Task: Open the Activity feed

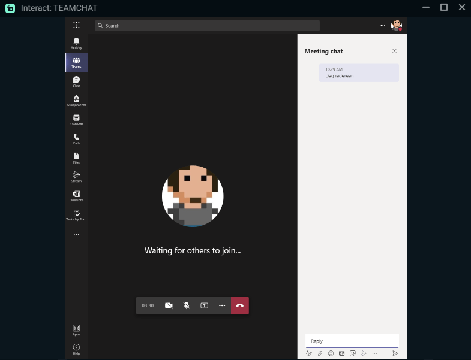Action: [x=76, y=43]
